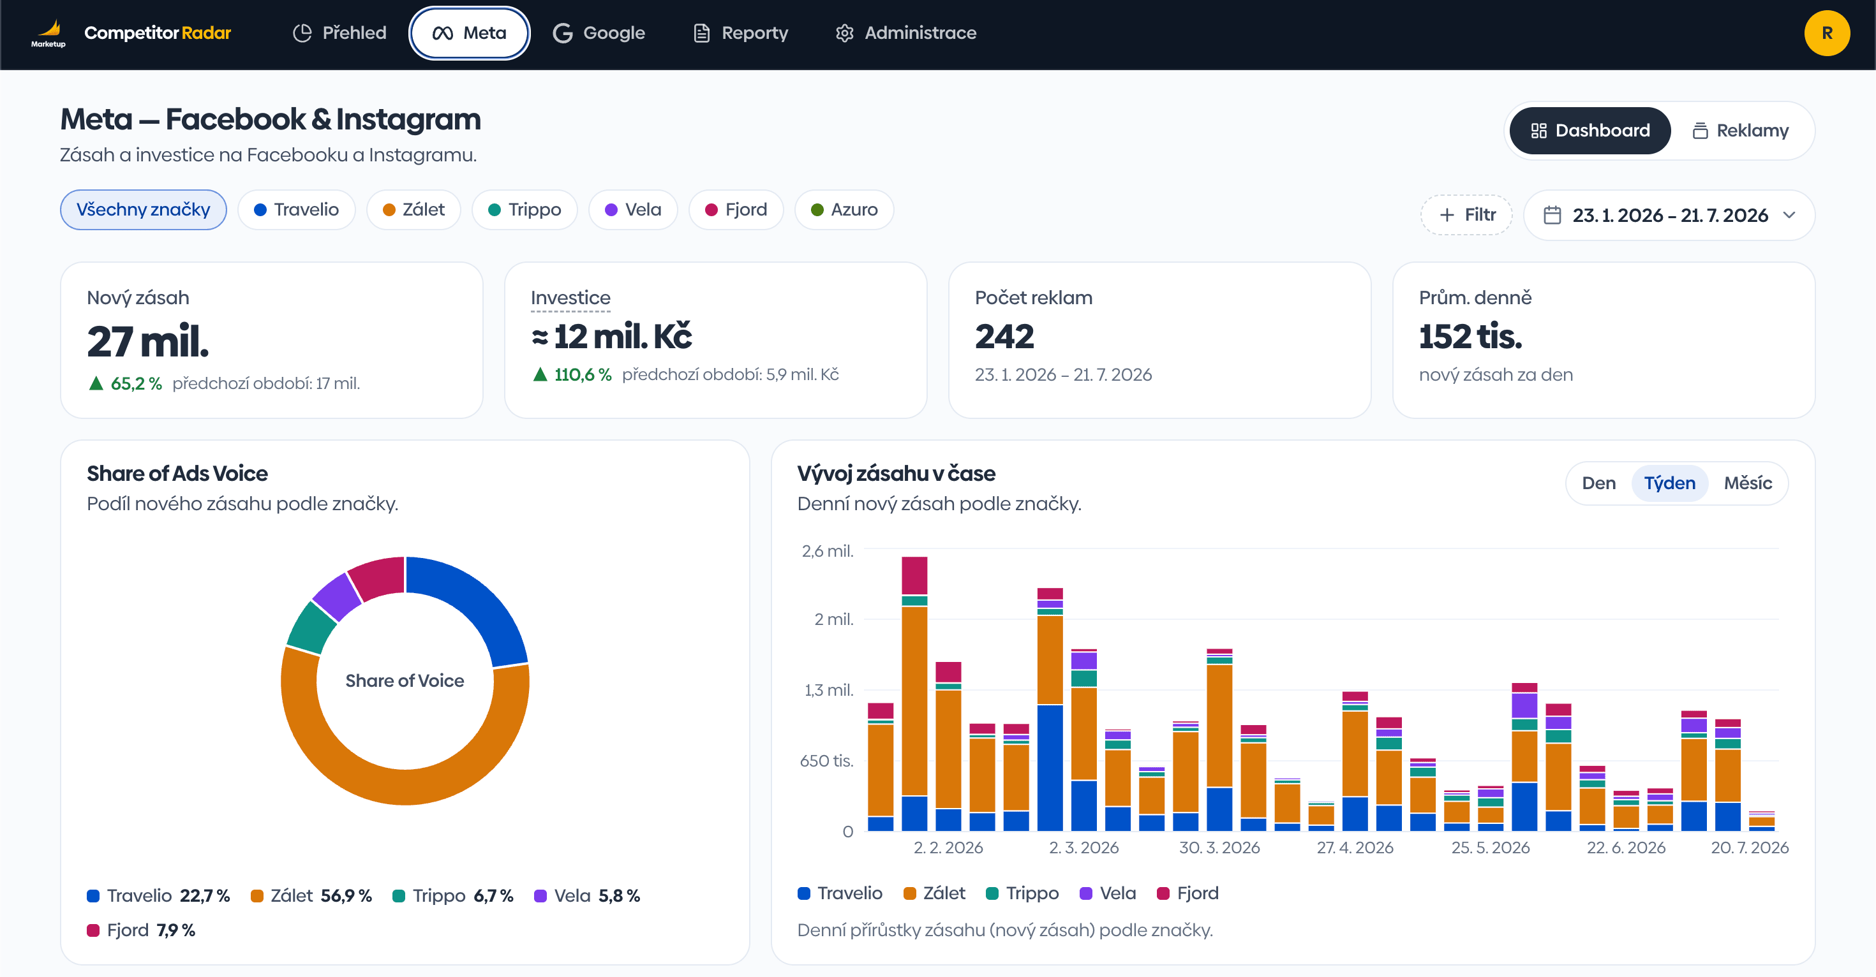
Task: Click the Administrace gear icon
Action: (844, 33)
